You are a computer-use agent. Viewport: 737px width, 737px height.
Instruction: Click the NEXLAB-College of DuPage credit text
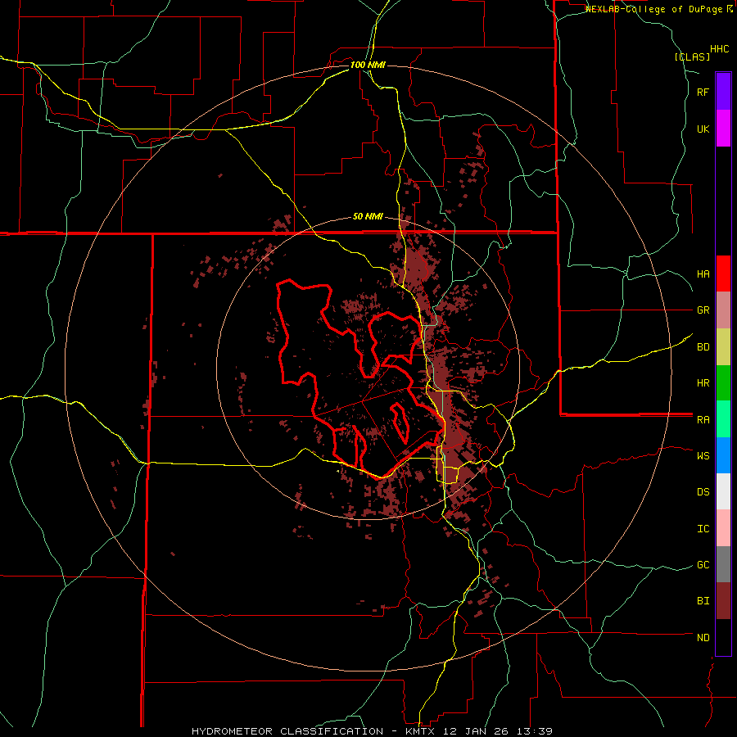click(x=658, y=9)
